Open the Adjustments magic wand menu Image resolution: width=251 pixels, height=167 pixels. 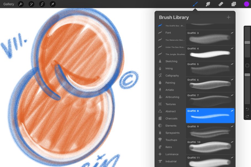coord(31,4)
